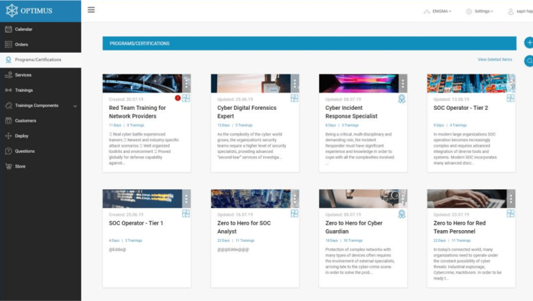Click puzzle program icon on Cyber Digital Forensics Expert

pos(294,99)
